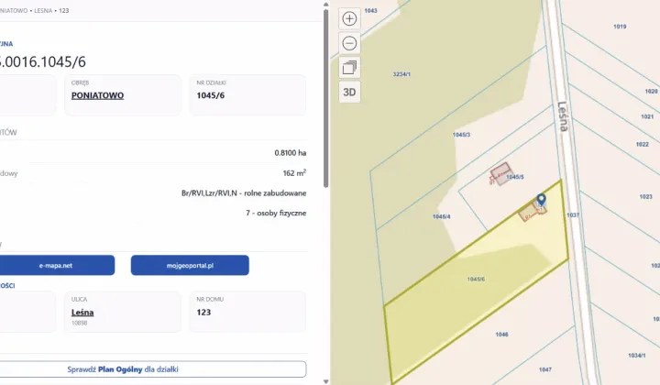The width and height of the screenshot is (660, 385).
Task: Open parcel in e-mapa.net
Action: coord(56,266)
